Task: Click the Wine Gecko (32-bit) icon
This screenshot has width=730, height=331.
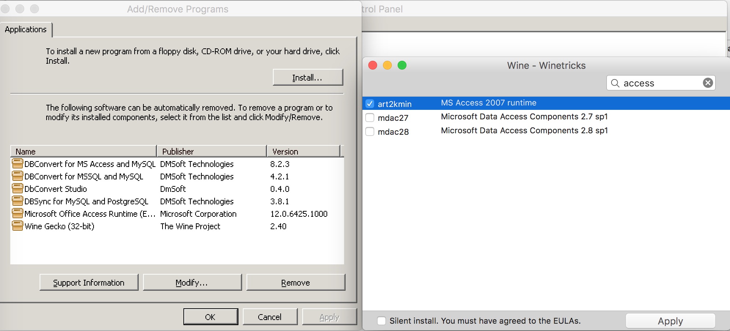Action: coord(17,226)
